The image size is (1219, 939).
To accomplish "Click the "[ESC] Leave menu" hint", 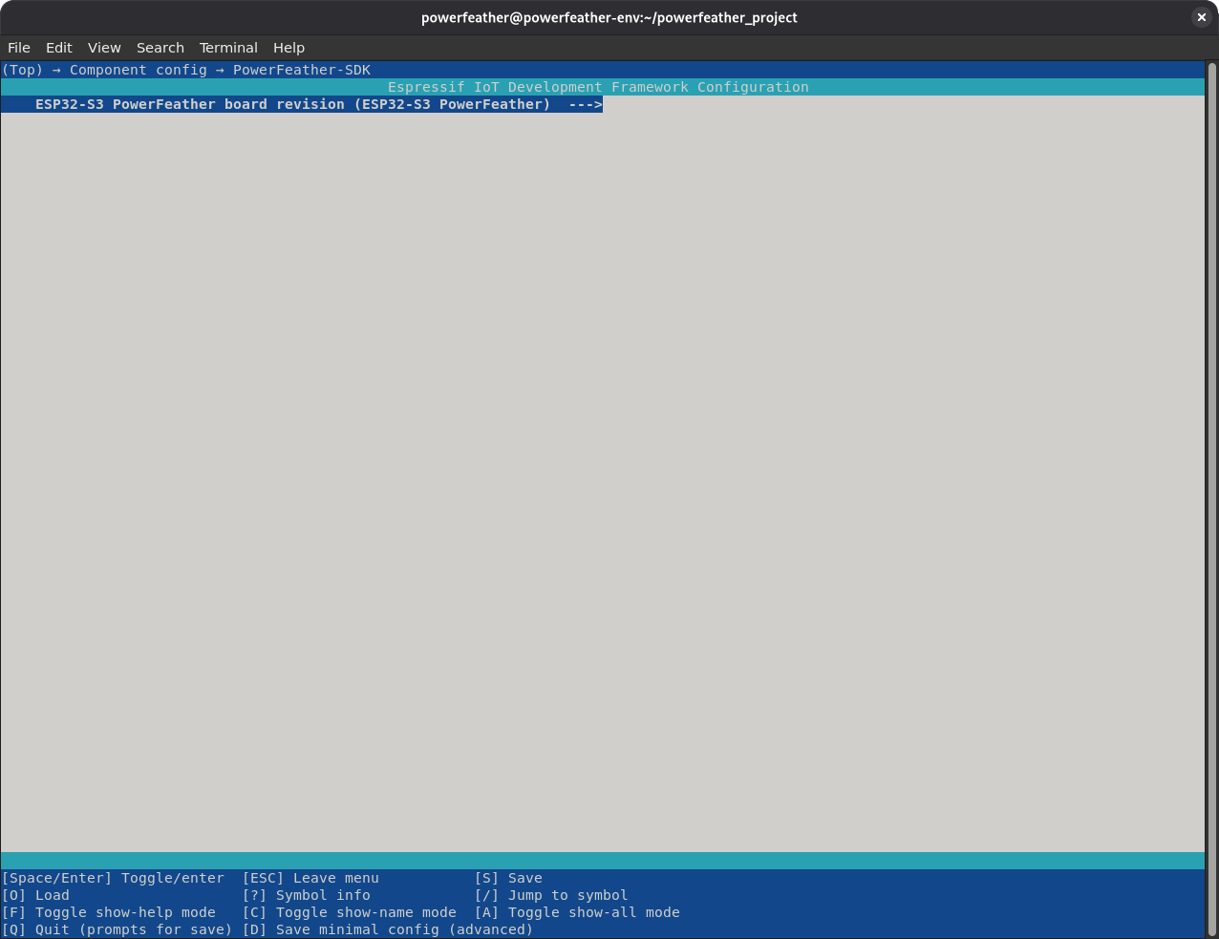I will [x=310, y=878].
